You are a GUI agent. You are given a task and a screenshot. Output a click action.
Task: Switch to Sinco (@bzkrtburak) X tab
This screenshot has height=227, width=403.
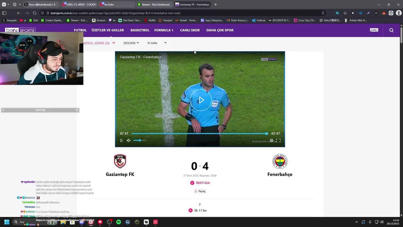(41, 4)
